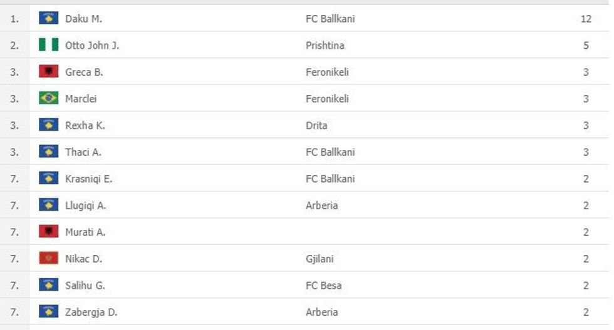
Task: Open player Daku M. profile
Action: click(83, 19)
